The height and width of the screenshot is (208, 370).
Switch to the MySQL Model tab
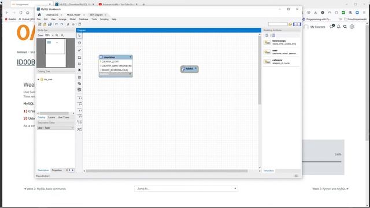[73, 15]
